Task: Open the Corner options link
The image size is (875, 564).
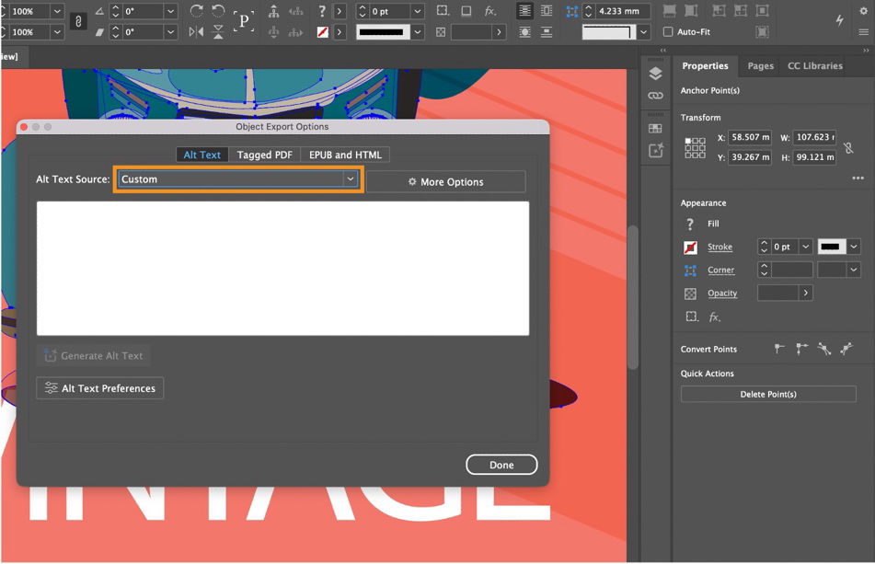Action: pyautogui.click(x=721, y=270)
